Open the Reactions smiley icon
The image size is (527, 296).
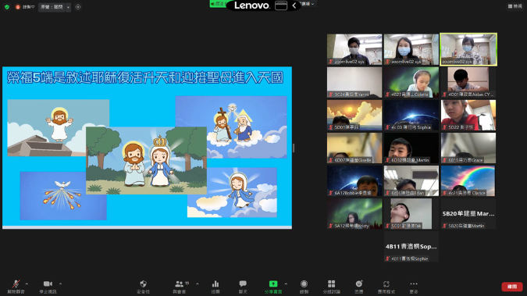[359, 284]
